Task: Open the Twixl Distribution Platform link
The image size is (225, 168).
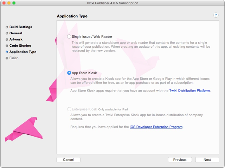Action: pos(189,90)
